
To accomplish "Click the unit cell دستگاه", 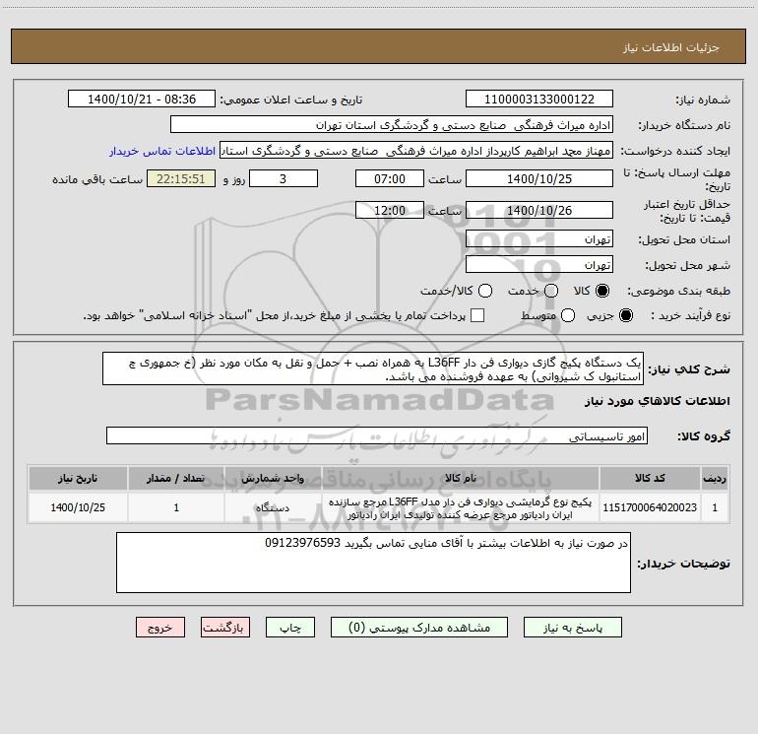I will point(273,507).
